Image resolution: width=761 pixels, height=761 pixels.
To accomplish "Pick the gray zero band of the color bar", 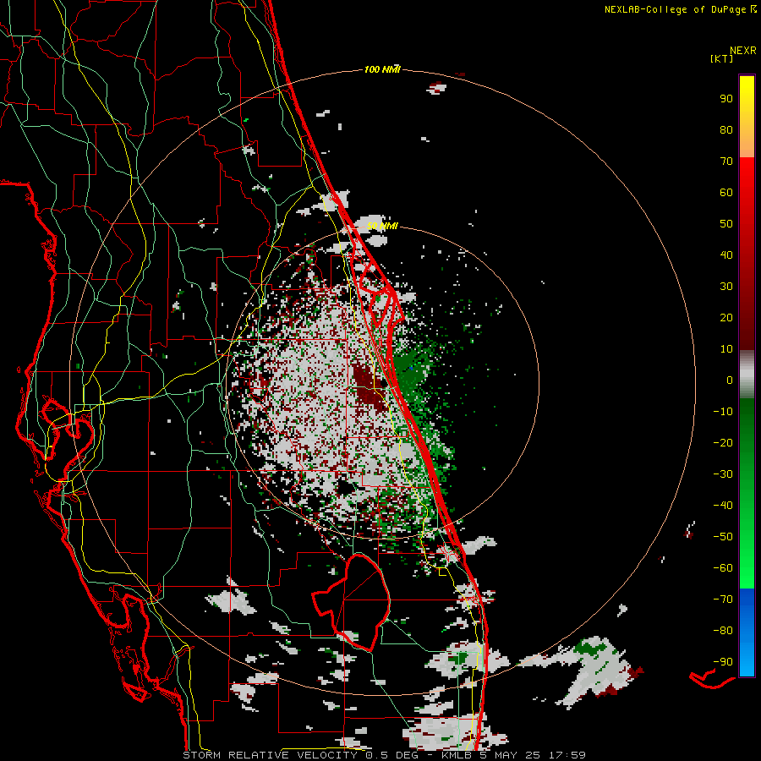I will (747, 375).
